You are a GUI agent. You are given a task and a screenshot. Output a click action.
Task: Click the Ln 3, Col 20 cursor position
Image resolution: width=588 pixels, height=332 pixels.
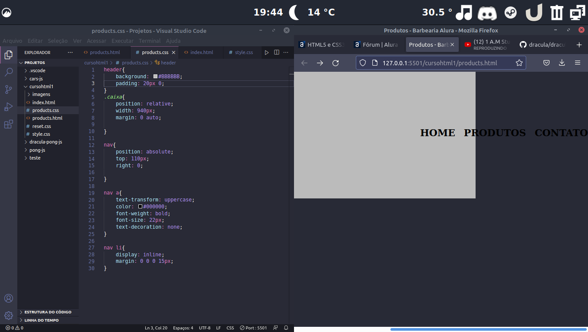(x=156, y=328)
